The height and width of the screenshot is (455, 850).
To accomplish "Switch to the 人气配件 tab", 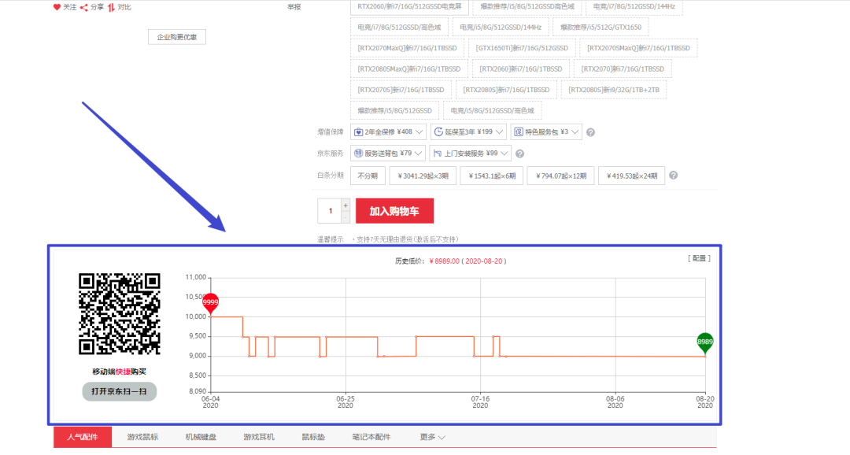I will (x=83, y=437).
